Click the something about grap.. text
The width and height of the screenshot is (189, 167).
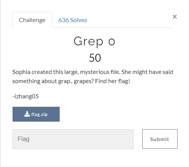pos(43,81)
